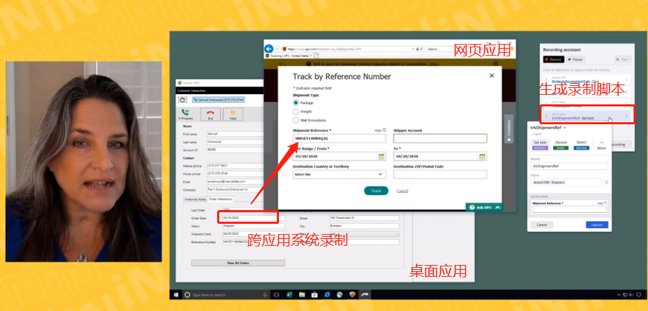Screen dimensions: 648x311
Task: Open the Destination Country or Territory dropdown
Action: click(x=339, y=174)
